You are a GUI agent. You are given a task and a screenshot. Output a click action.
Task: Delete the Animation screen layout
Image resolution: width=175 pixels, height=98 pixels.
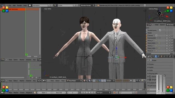[52, 5]
